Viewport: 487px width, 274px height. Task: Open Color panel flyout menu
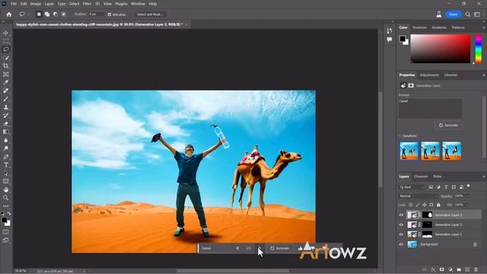point(484,27)
